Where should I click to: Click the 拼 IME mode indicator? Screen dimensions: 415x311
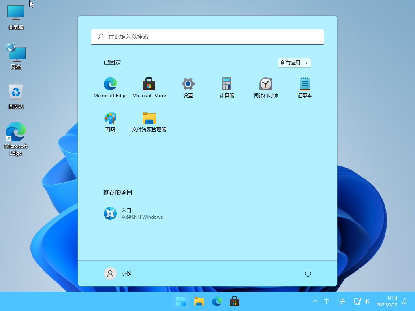click(342, 301)
